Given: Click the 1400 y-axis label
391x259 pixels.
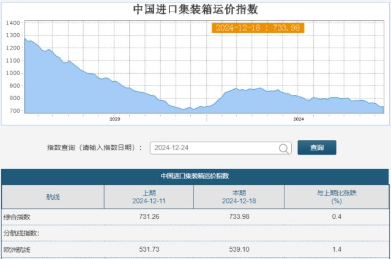Looking at the screenshot, I should (13, 23).
